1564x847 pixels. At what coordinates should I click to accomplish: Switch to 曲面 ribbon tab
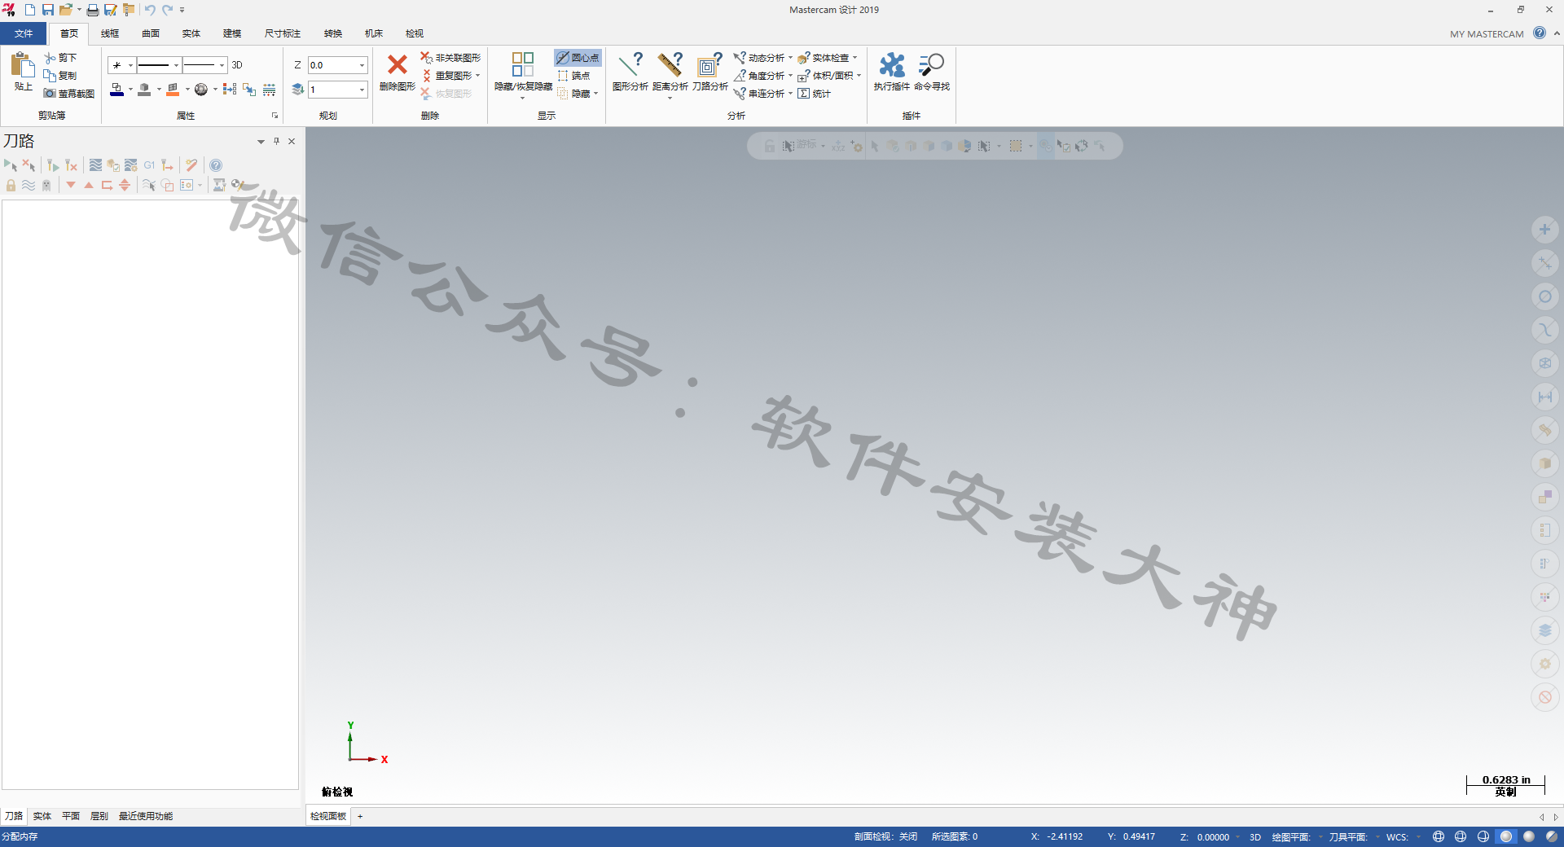coord(151,33)
